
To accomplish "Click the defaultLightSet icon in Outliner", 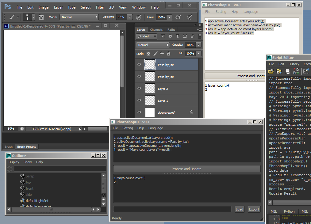I will tap(23, 201).
